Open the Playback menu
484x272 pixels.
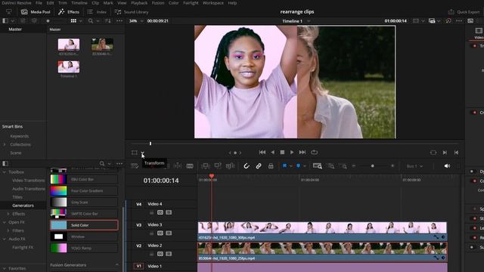[x=139, y=3]
